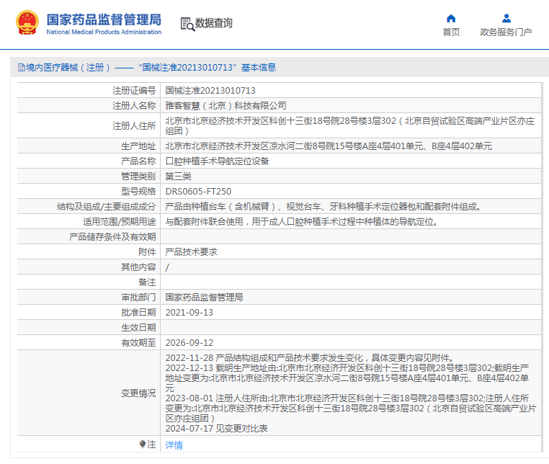Click the 其他内容 label

pos(138,267)
